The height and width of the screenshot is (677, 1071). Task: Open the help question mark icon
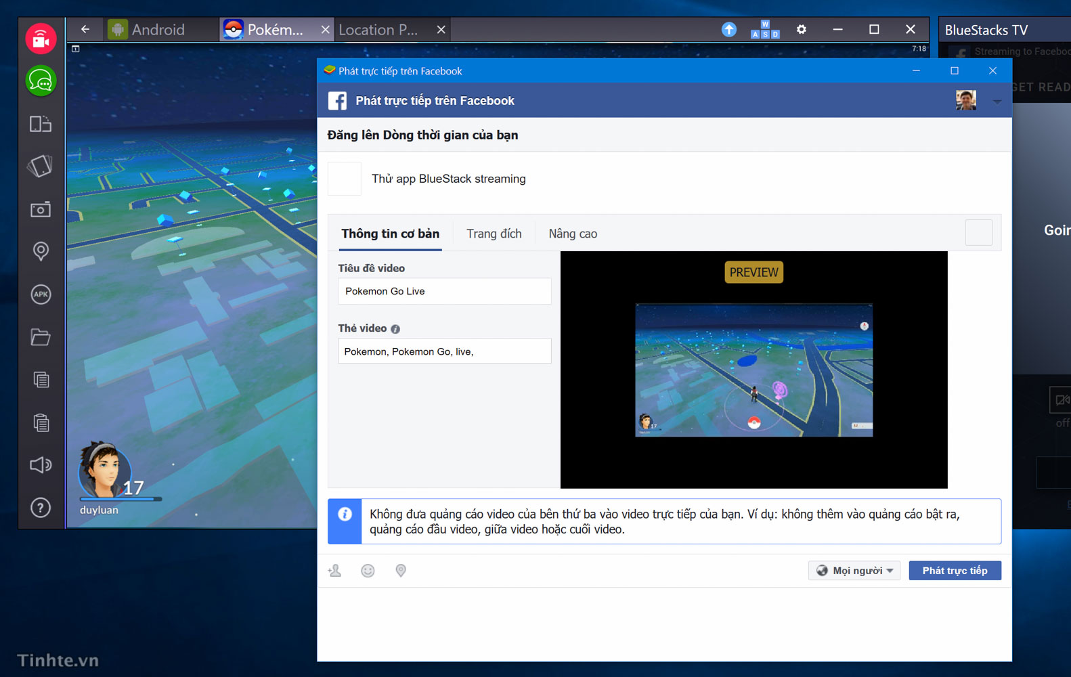tap(41, 508)
